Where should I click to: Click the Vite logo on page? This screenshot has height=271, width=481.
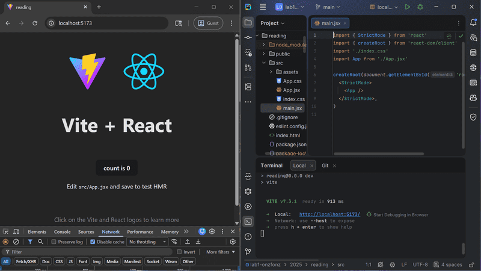click(87, 71)
